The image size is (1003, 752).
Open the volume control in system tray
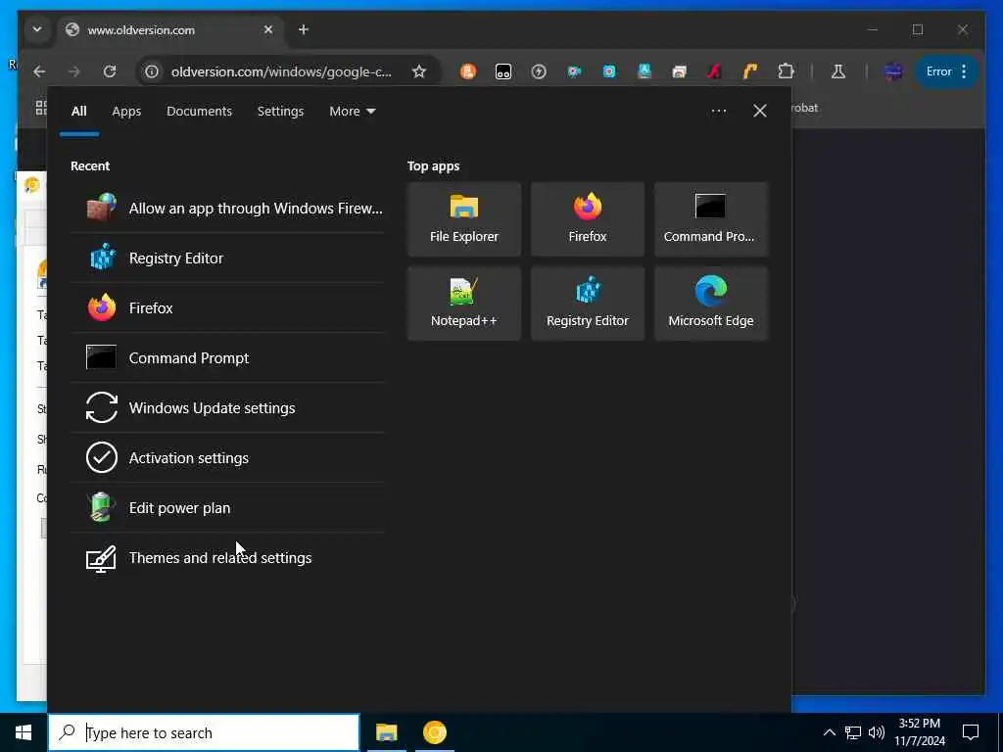pyautogui.click(x=877, y=732)
